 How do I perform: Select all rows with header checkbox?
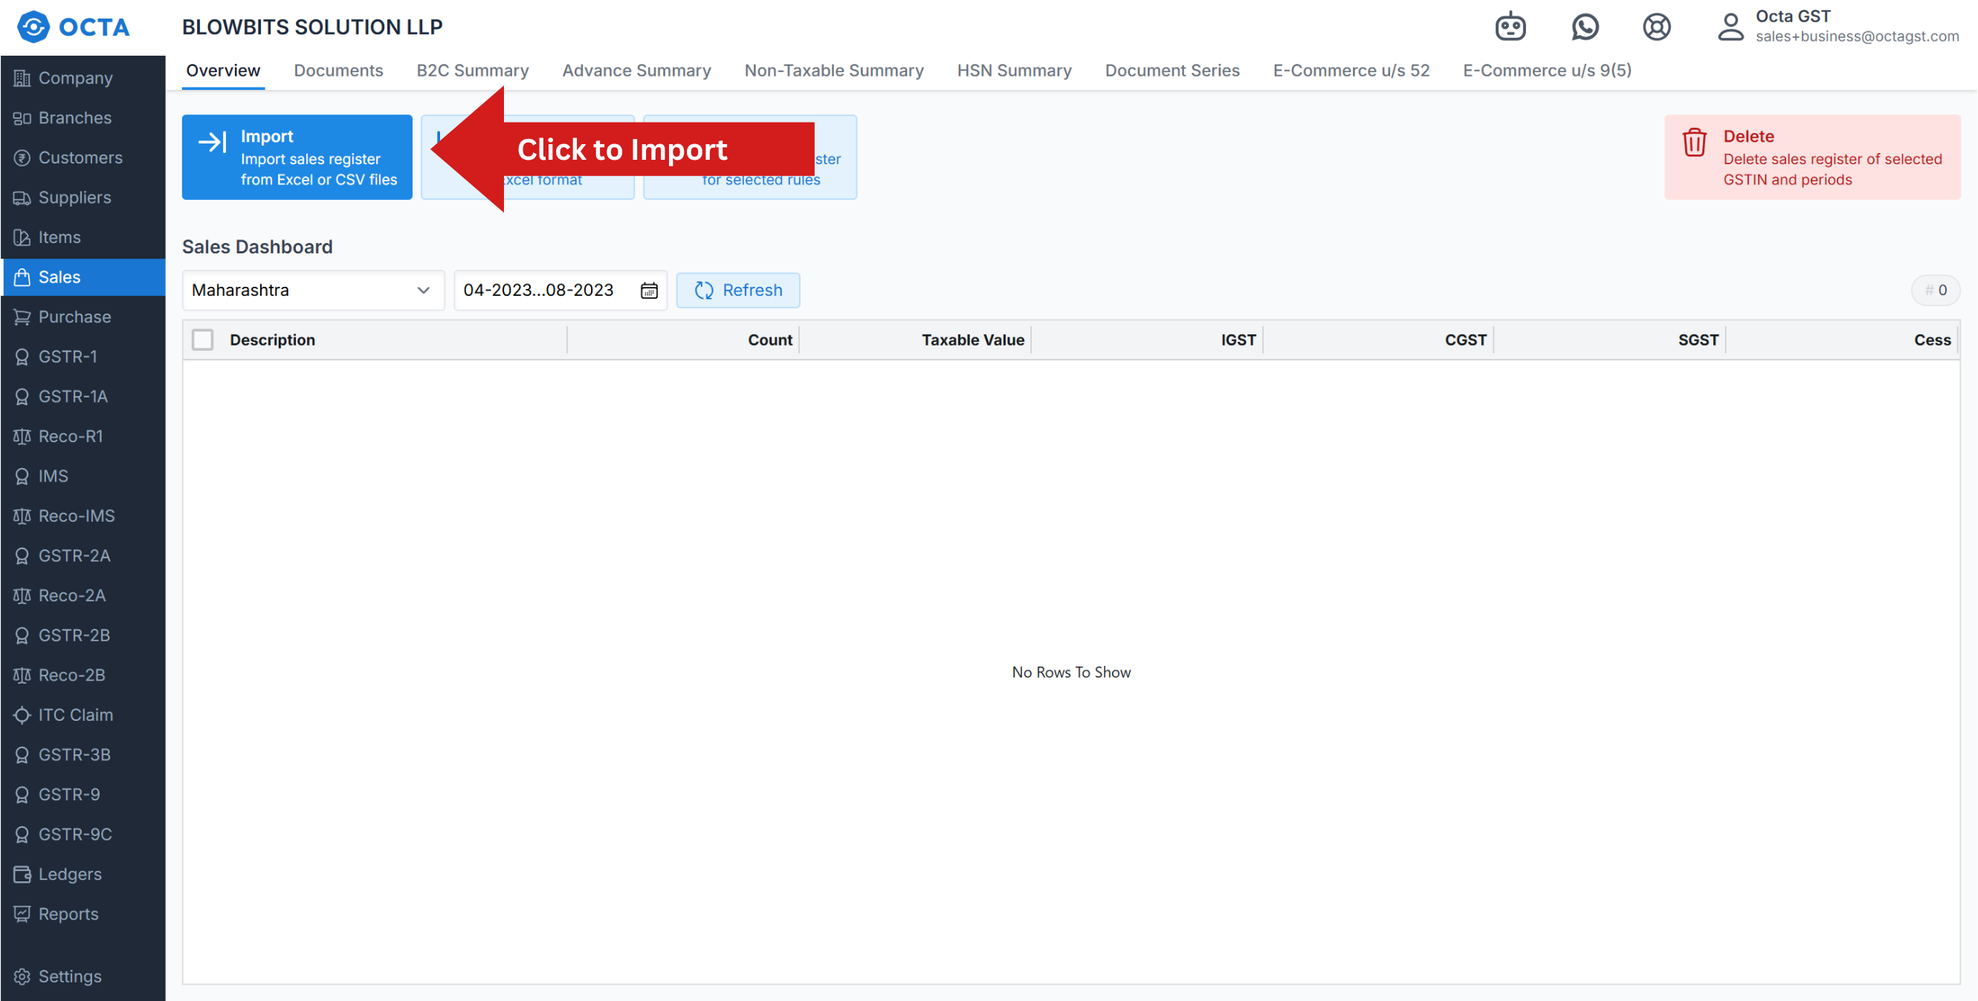pyautogui.click(x=203, y=340)
